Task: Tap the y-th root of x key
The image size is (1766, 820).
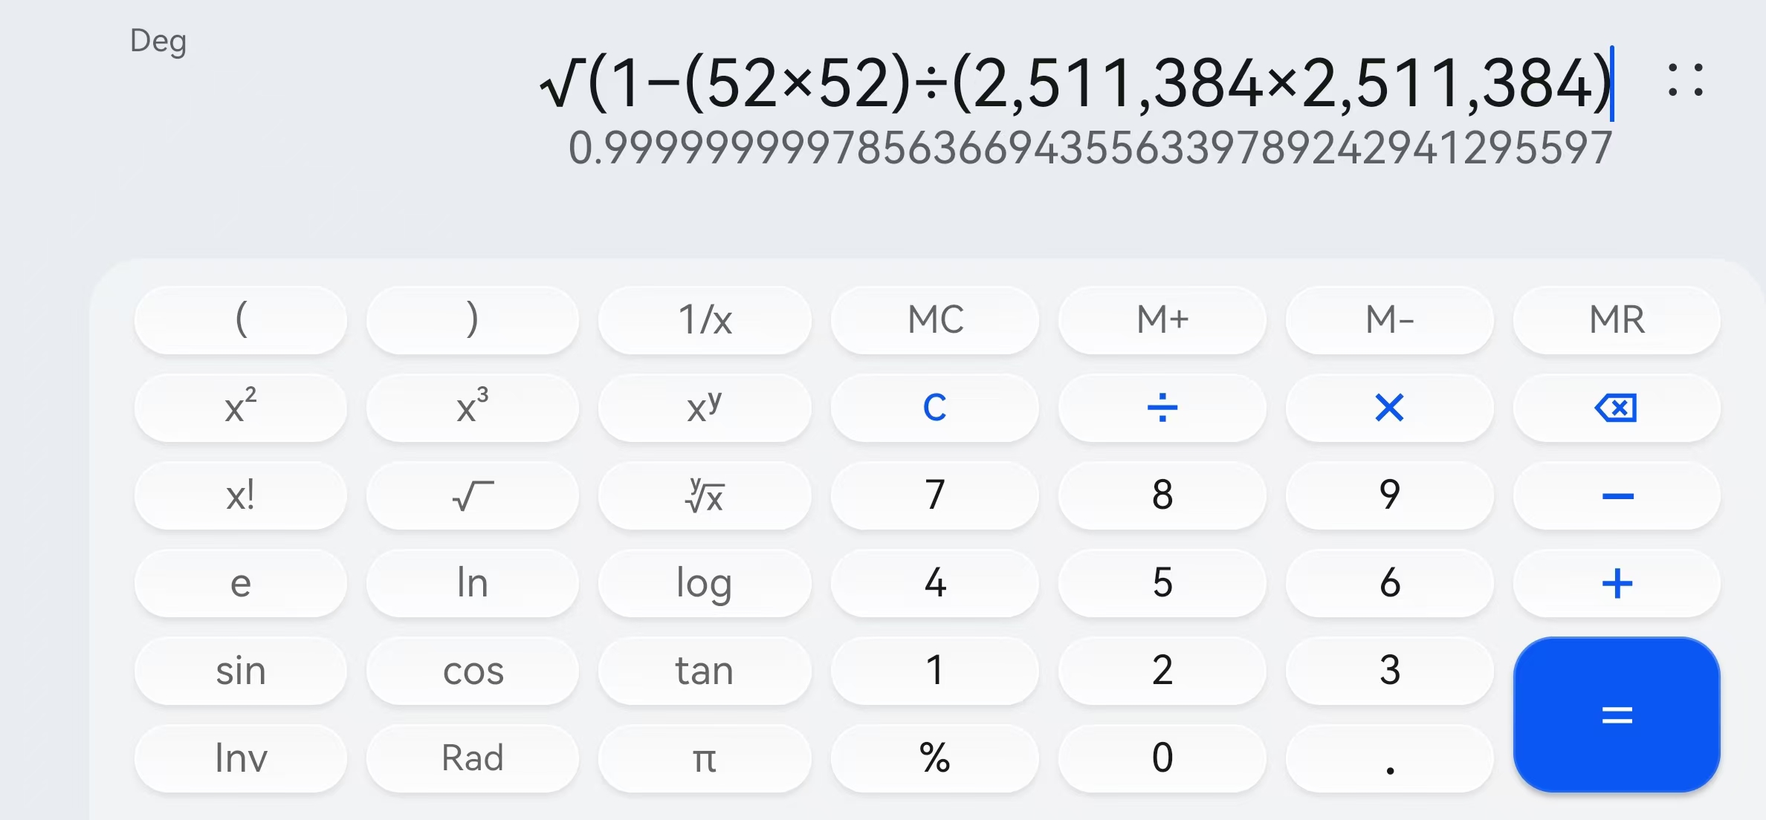Action: point(704,495)
